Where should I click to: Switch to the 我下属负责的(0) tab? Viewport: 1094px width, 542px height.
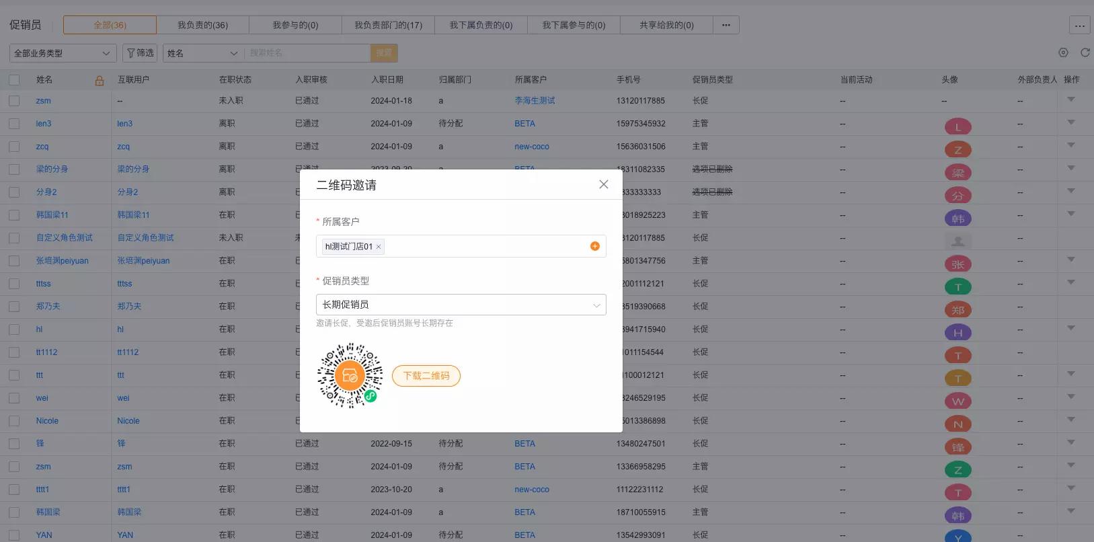[481, 25]
